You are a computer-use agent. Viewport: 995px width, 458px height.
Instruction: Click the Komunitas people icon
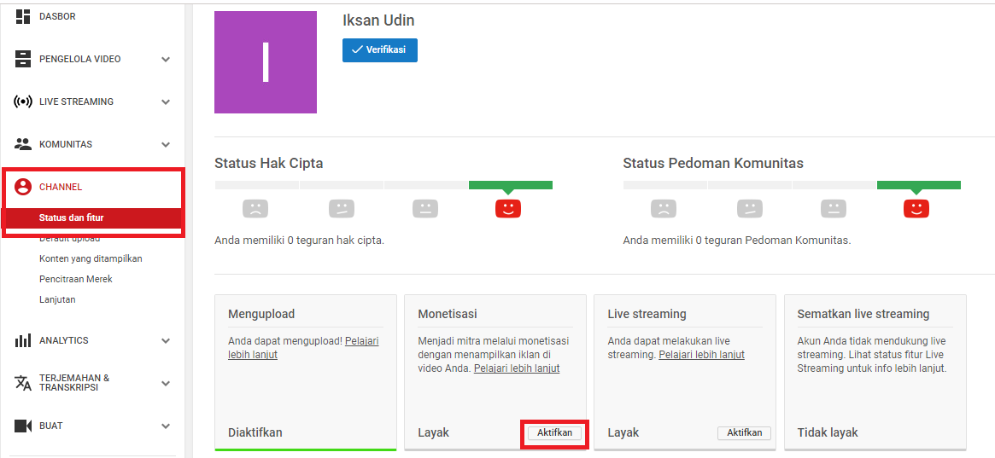pos(23,144)
